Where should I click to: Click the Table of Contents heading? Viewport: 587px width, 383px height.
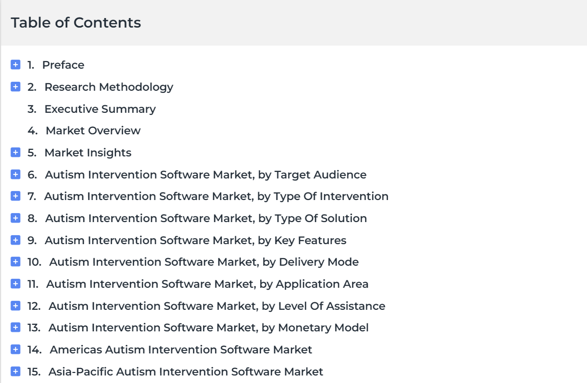pyautogui.click(x=76, y=23)
